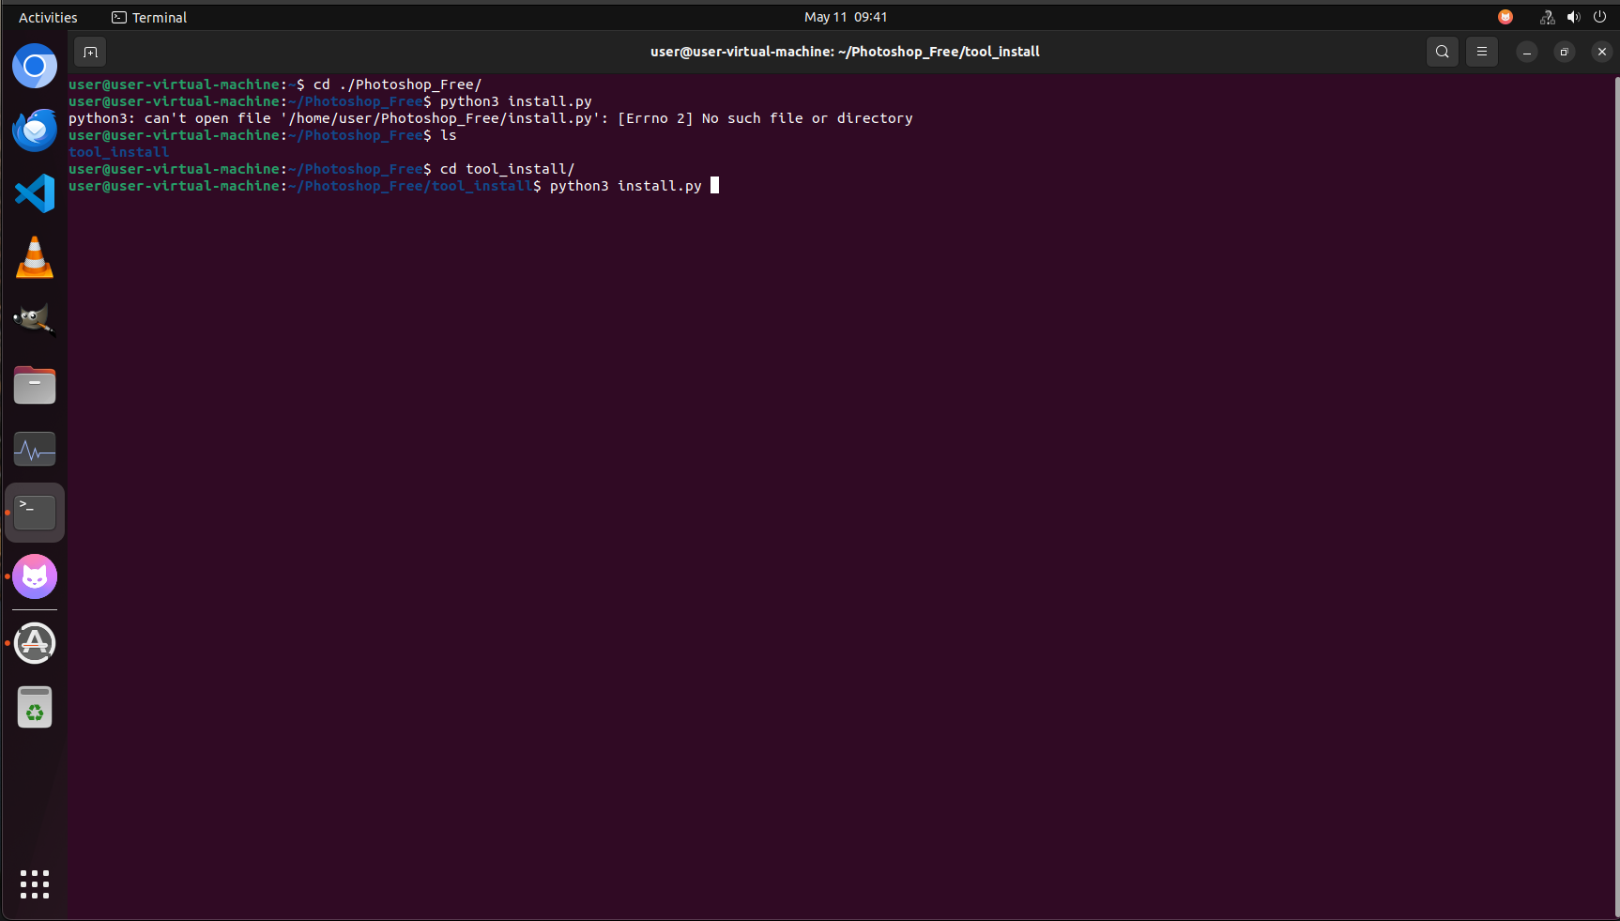Select the Terminal icon in the dock
1620x921 pixels.
35,513
